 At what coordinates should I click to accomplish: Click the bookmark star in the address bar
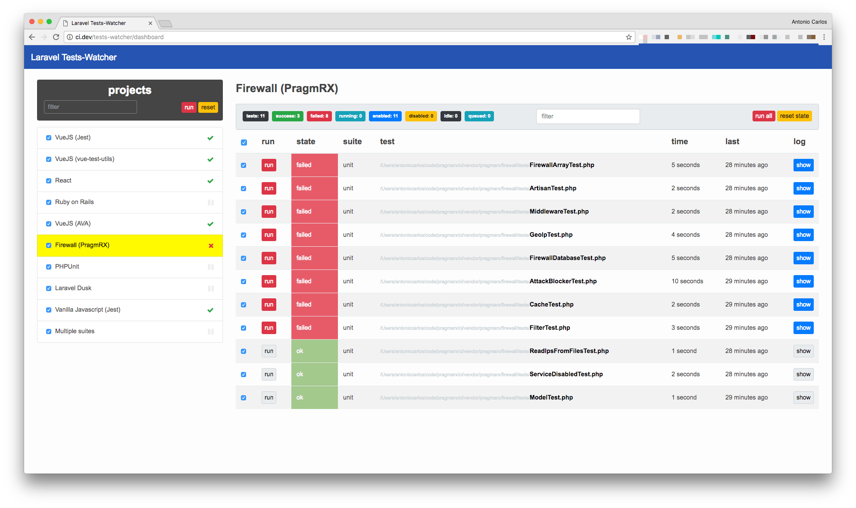tap(628, 37)
